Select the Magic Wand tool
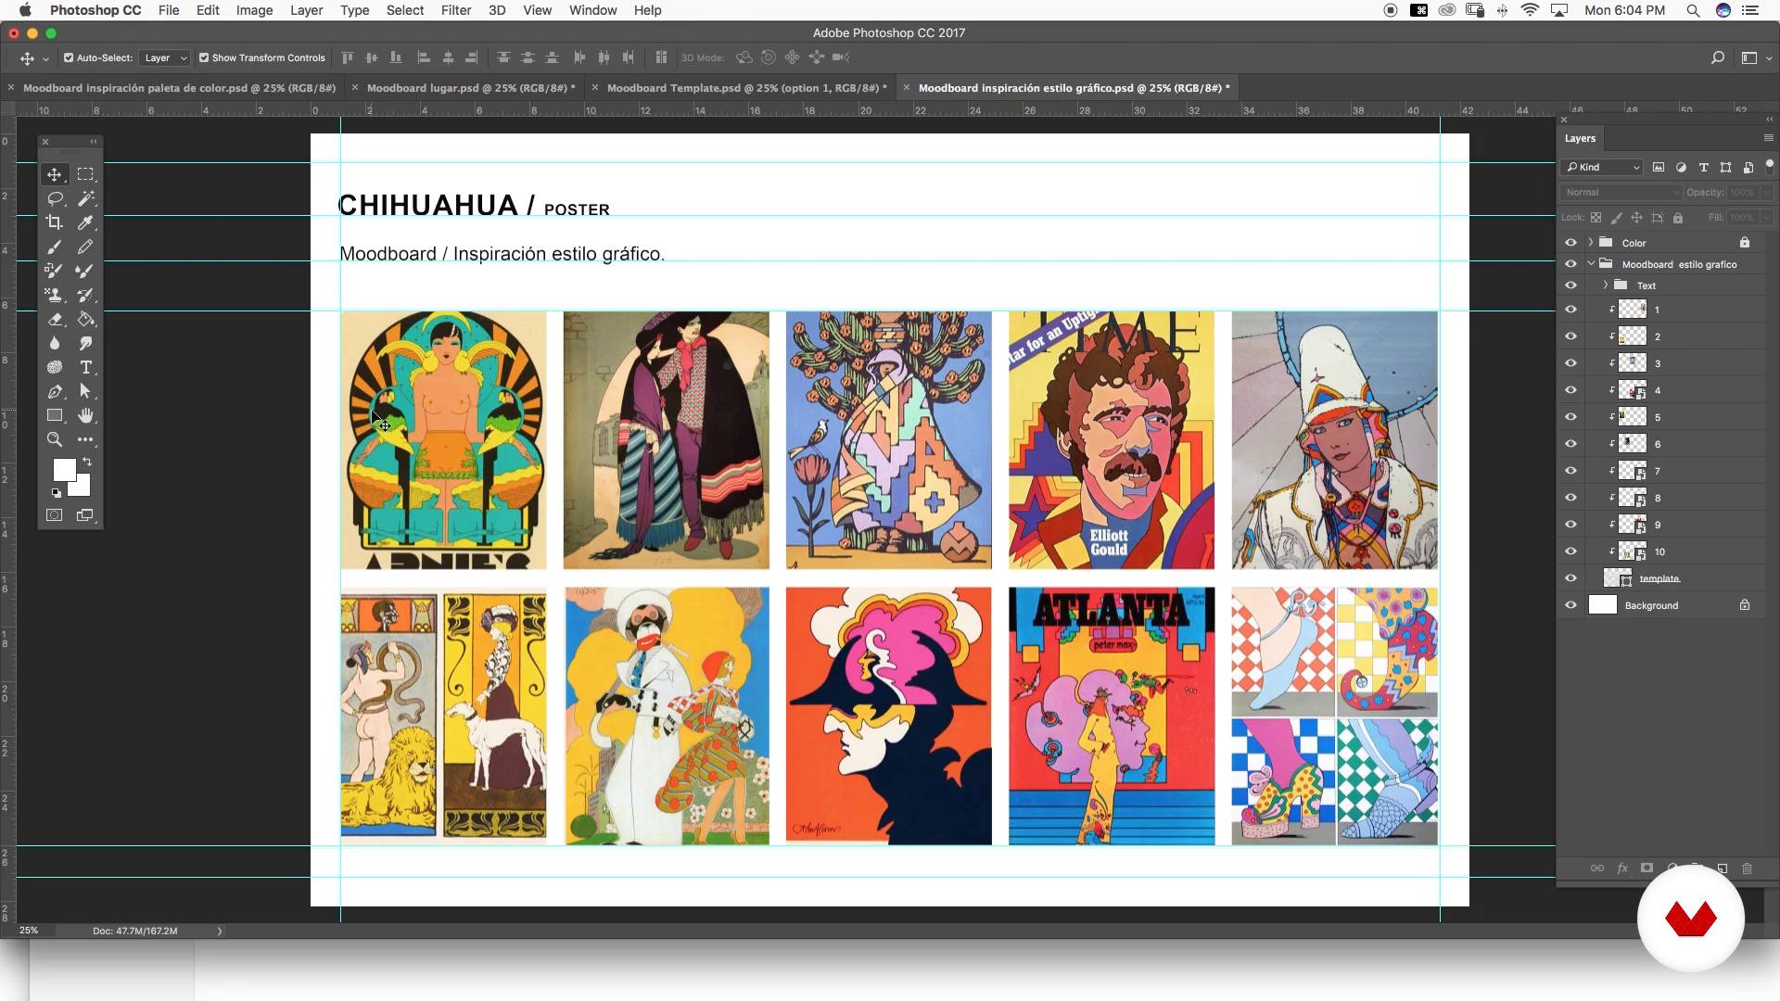The image size is (1780, 1001). click(85, 198)
